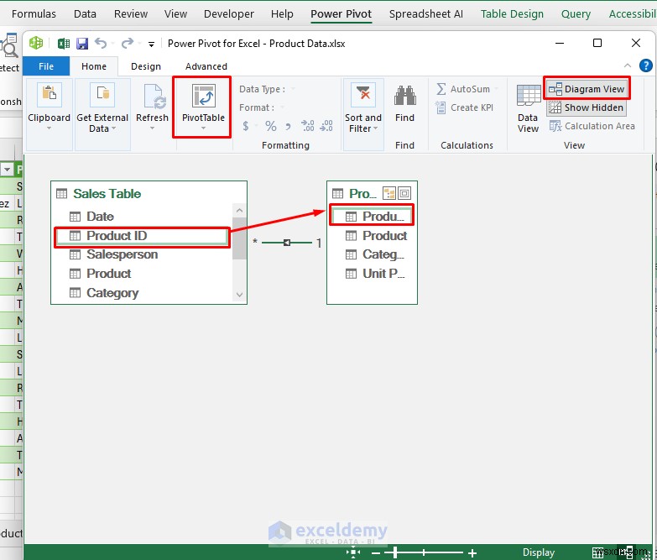The height and width of the screenshot is (560, 657).
Task: Click the decrease decimal icon
Action: [x=326, y=126]
